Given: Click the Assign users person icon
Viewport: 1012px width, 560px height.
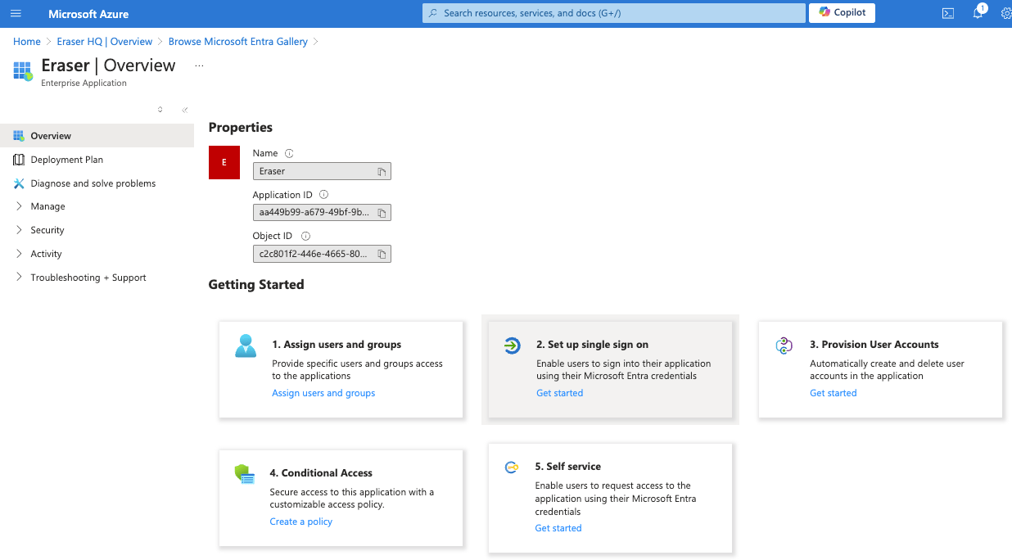Looking at the screenshot, I should [x=246, y=345].
